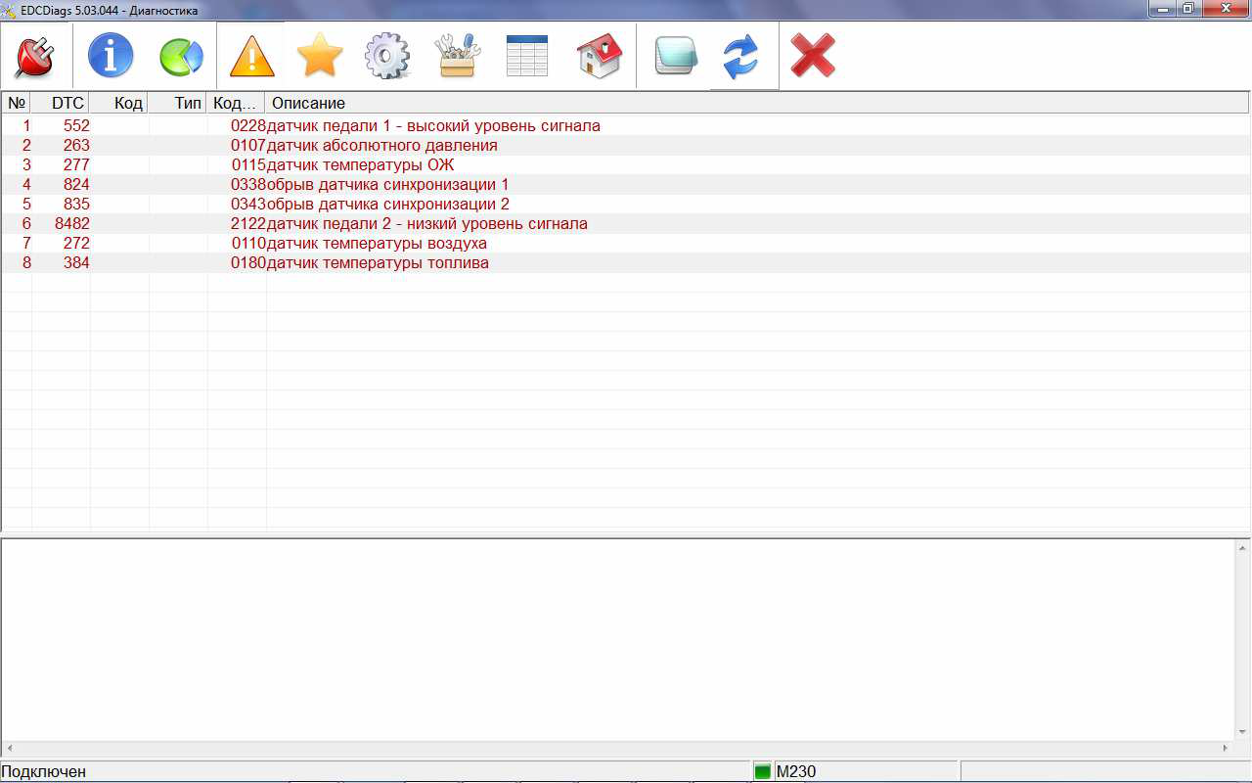Open the blue info icon
Image resolution: width=1252 pixels, height=783 pixels.
point(111,57)
